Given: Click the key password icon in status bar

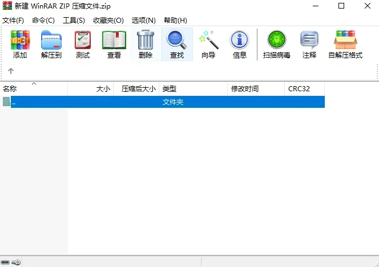Looking at the screenshot, I should pyautogui.click(x=16, y=262).
